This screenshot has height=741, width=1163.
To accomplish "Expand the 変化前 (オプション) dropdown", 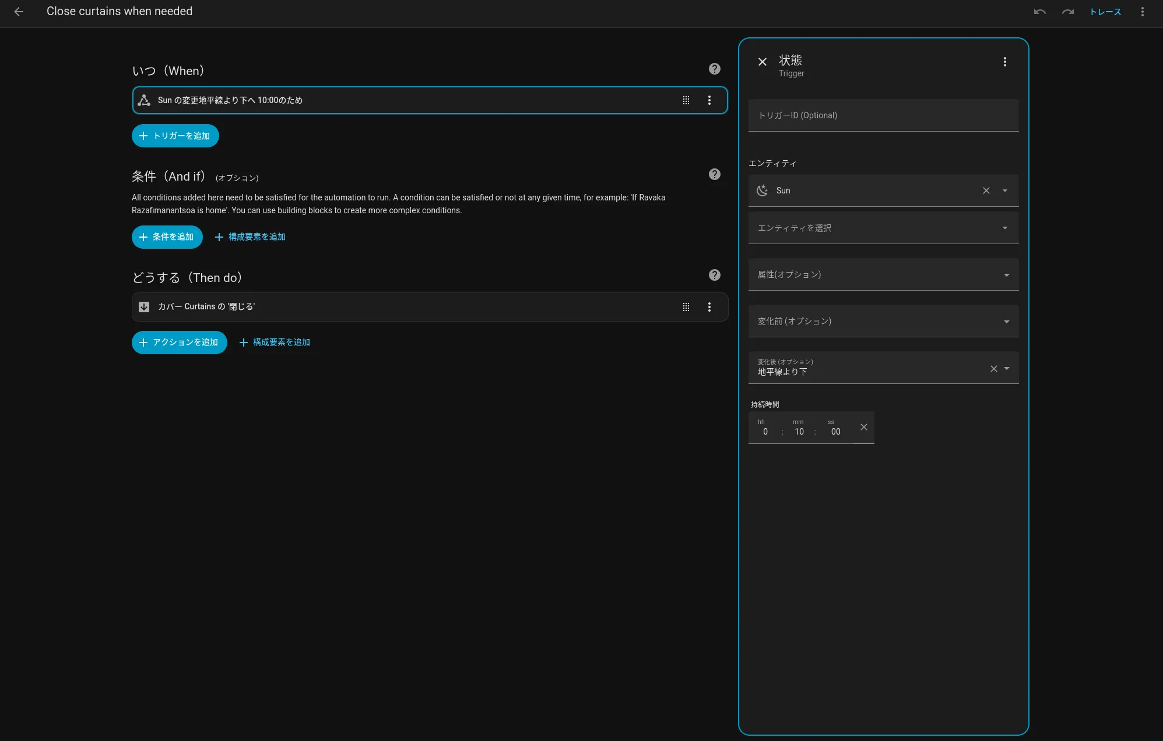I will point(1006,322).
